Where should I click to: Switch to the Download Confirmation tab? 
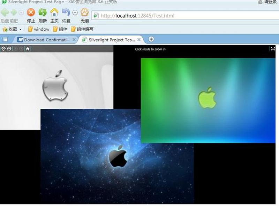[x=45, y=40]
